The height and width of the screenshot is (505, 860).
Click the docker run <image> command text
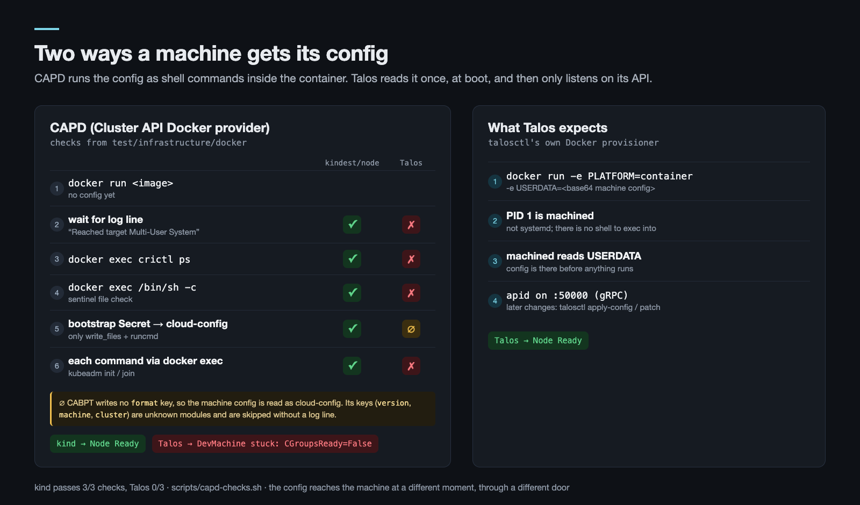coord(121,183)
